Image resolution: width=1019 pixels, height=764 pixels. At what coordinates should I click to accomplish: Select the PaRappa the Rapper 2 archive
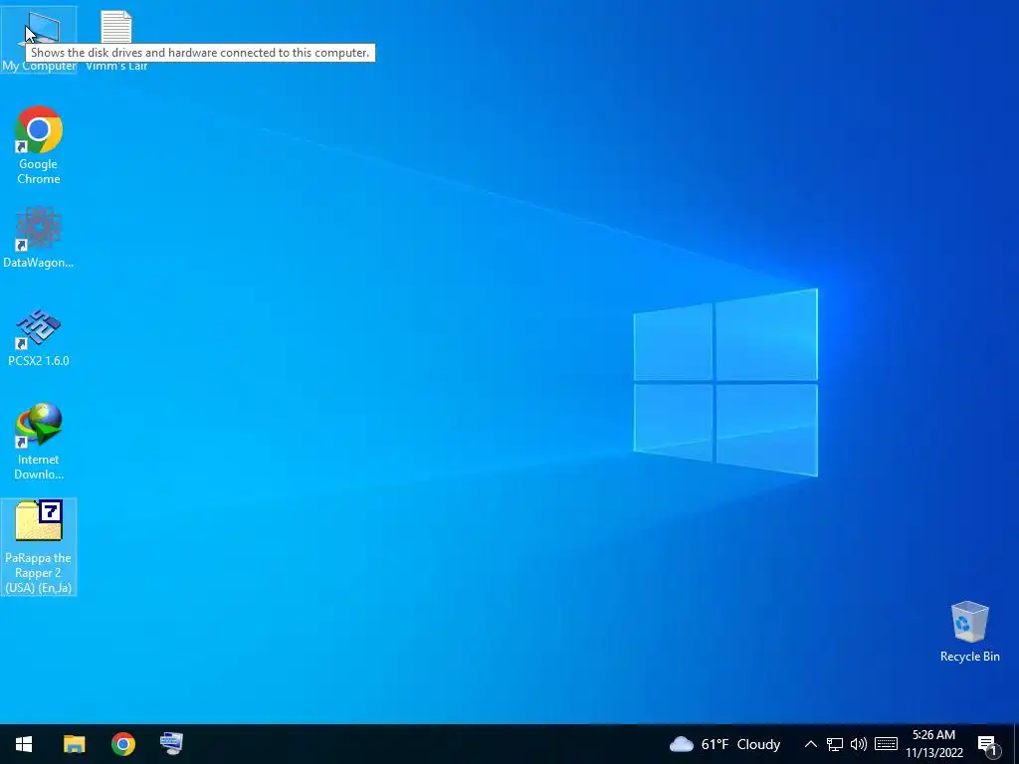click(39, 547)
